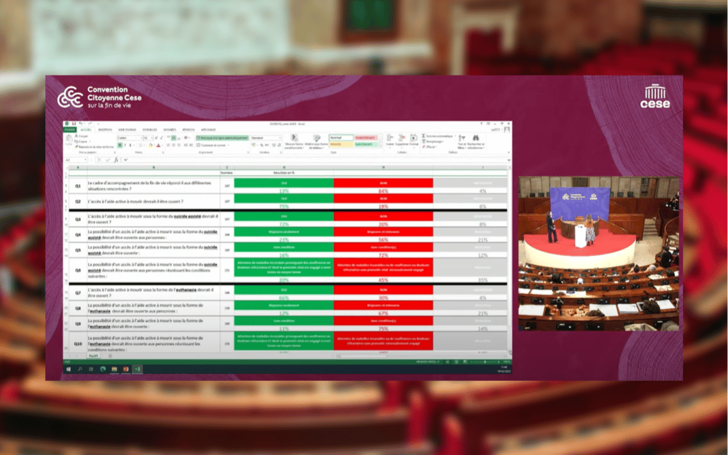Switch to the INSERTION ribbon tab
The width and height of the screenshot is (728, 455).
click(x=105, y=129)
